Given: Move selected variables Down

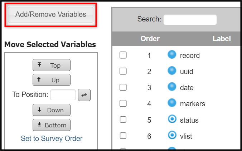Looking at the screenshot, I should point(52,110).
